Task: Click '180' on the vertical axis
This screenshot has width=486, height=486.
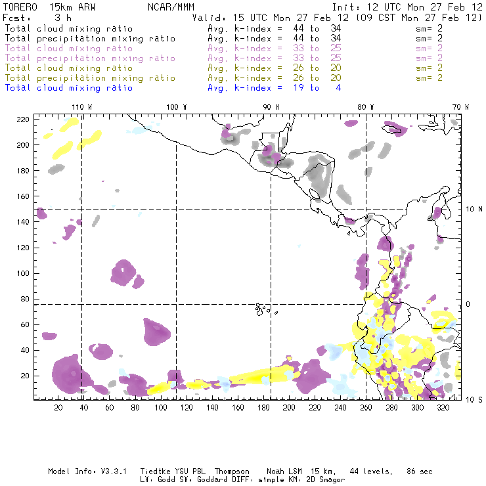Action: click(x=23, y=171)
